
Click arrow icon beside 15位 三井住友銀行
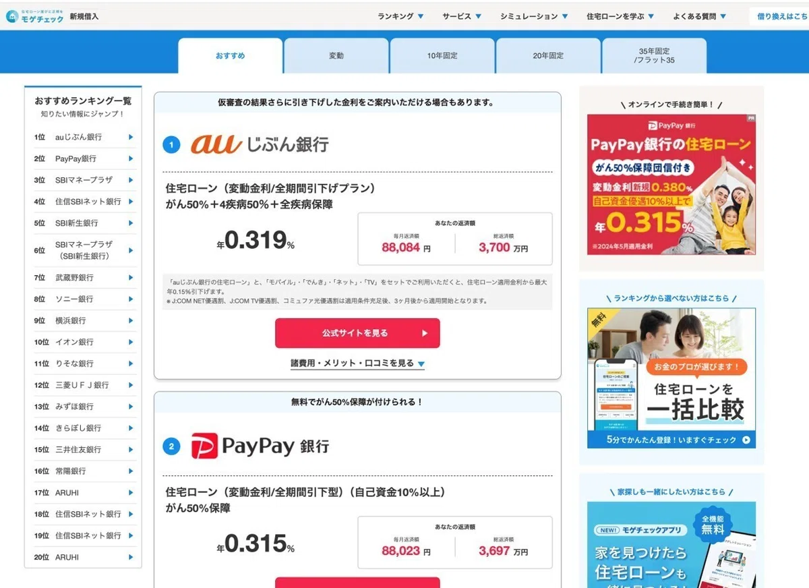click(131, 450)
